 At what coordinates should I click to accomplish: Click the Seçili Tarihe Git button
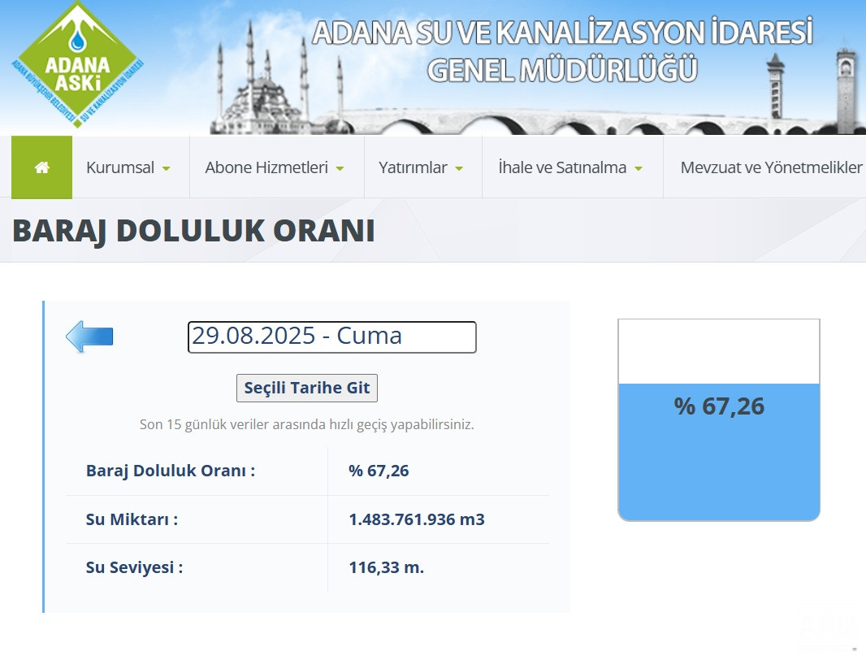(307, 388)
